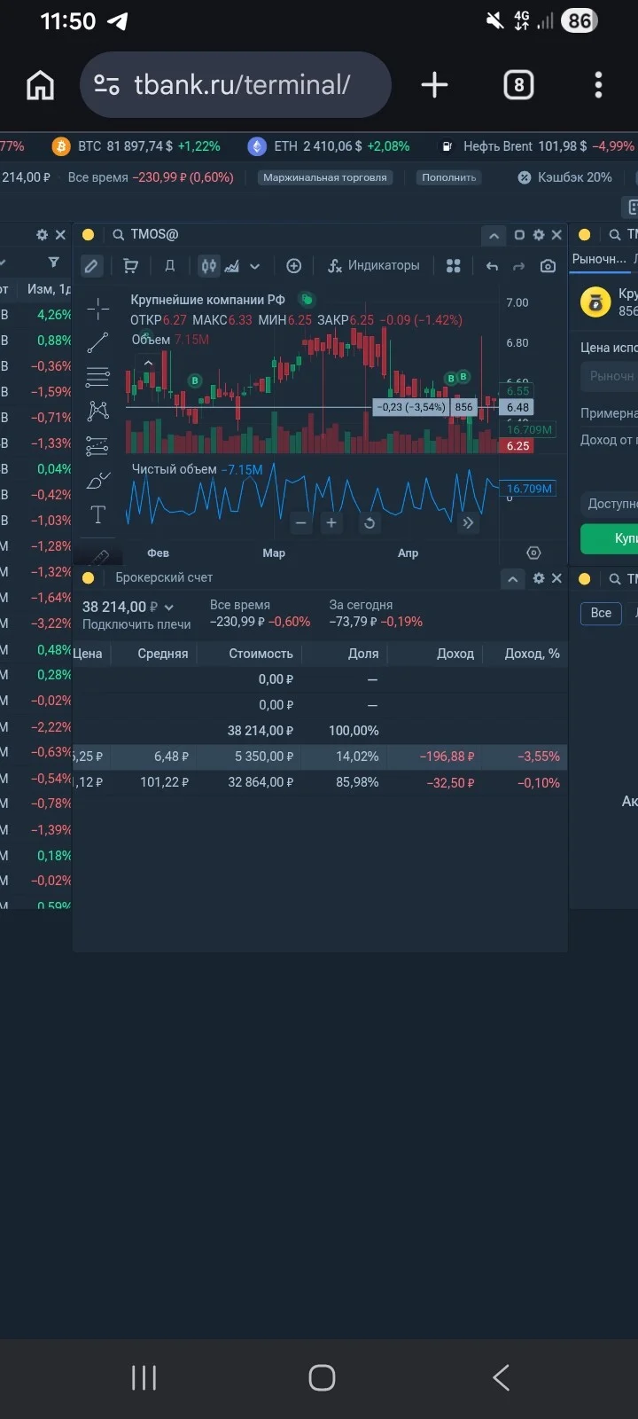Image resolution: width=638 pixels, height=1419 pixels.
Task: Select the pattern drawing tool
Action: pyautogui.click(x=98, y=411)
